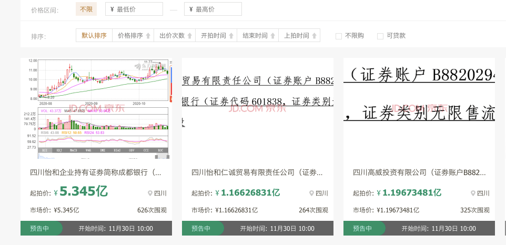The height and width of the screenshot is (245, 506).
Task: Enable the 可贷款 checkbox
Action: pyautogui.click(x=380, y=36)
